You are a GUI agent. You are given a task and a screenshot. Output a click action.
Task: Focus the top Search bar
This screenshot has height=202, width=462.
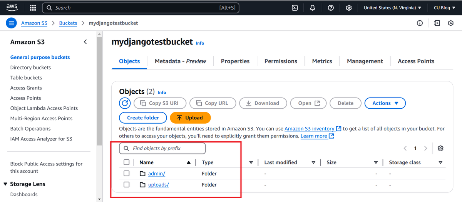(x=141, y=8)
